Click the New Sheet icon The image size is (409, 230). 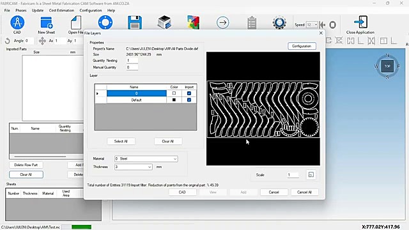(47, 22)
